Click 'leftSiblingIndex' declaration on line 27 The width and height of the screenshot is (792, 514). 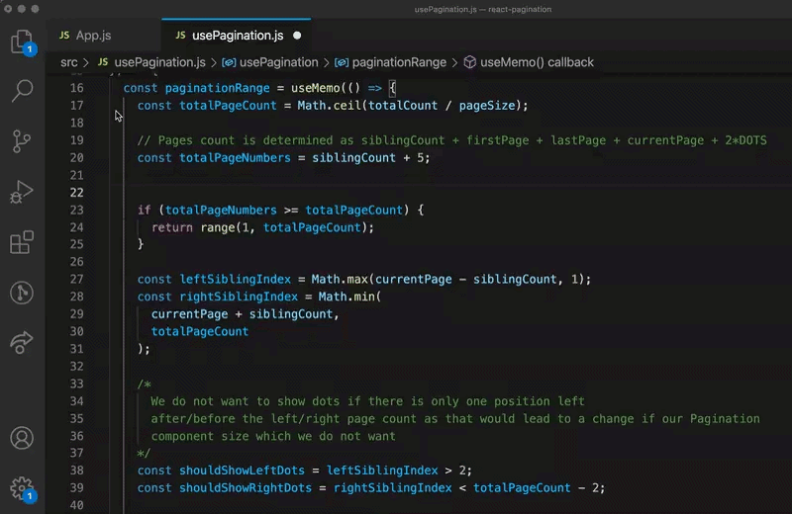(x=235, y=280)
